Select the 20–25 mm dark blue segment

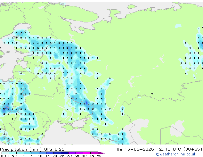tap(57, 153)
